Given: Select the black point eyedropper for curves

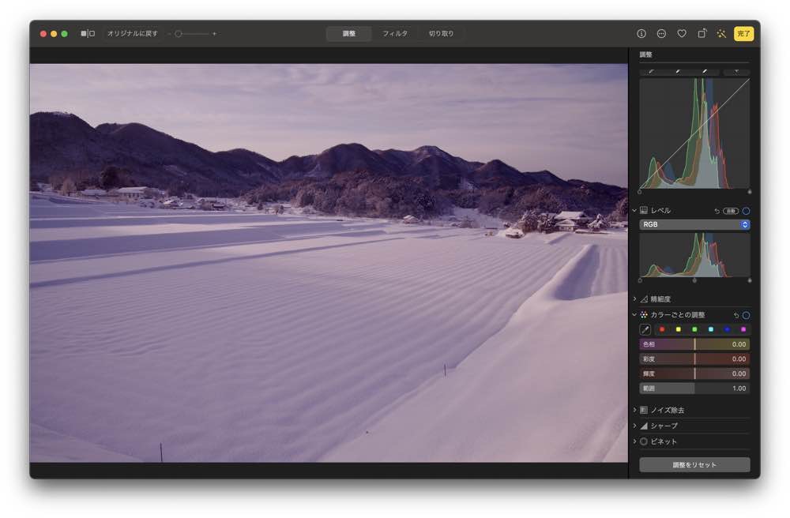Looking at the screenshot, I should 652,72.
